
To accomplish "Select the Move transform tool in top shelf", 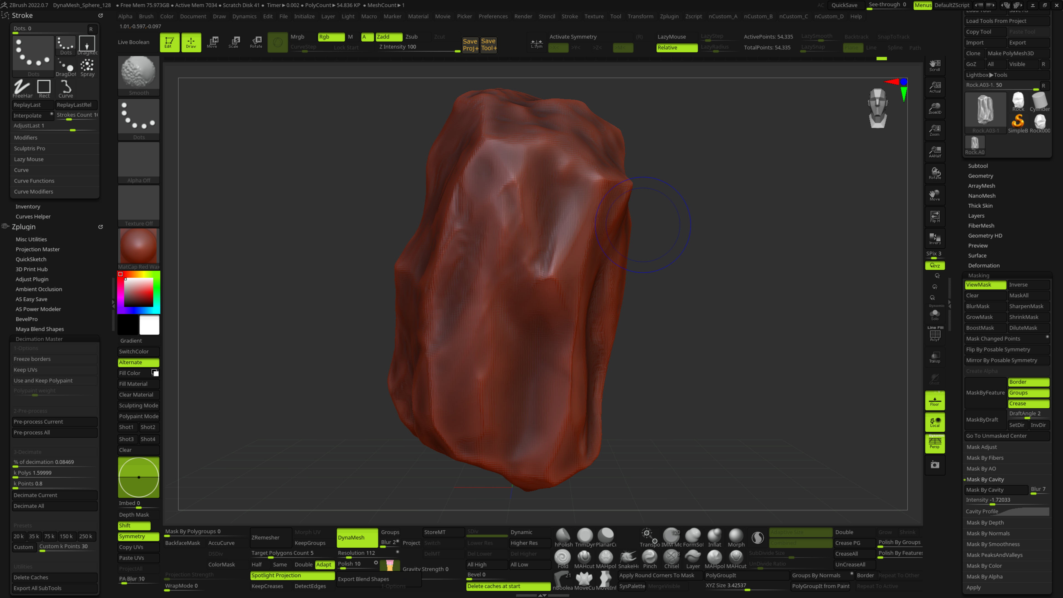I will 212,42.
